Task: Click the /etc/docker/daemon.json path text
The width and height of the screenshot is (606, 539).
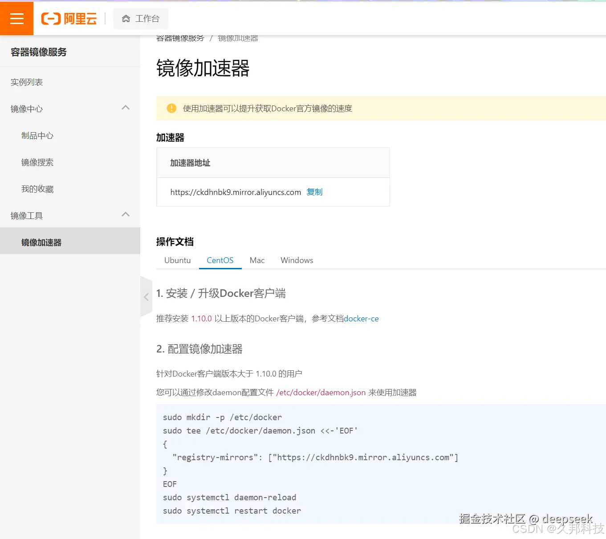Action: click(321, 393)
